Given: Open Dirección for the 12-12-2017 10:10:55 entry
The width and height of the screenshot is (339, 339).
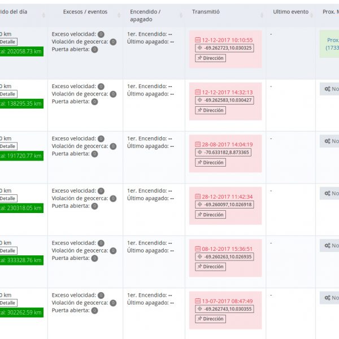Looking at the screenshot, I should click(210, 58).
